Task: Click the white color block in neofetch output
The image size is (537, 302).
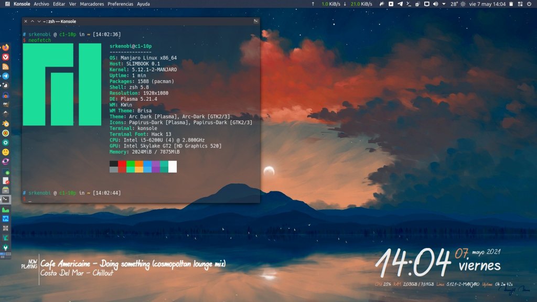Action: [173, 166]
